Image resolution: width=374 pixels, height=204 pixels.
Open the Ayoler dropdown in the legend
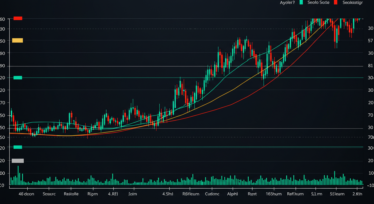pos(287,2)
